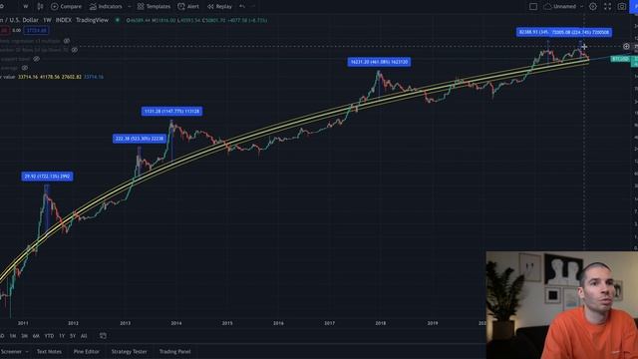Toggle eye icon of support band indicator
Screen dimensions: 638x359
tap(36, 59)
